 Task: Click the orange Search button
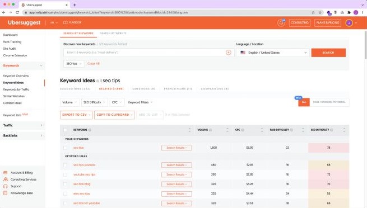328,53
